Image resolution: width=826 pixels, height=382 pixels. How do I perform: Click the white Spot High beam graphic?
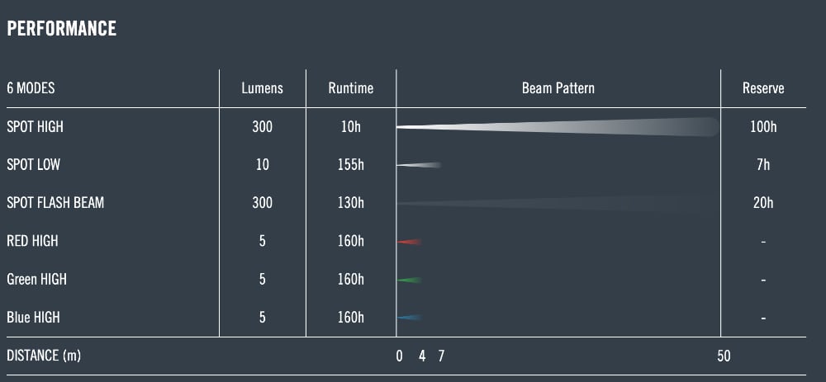[x=558, y=127]
